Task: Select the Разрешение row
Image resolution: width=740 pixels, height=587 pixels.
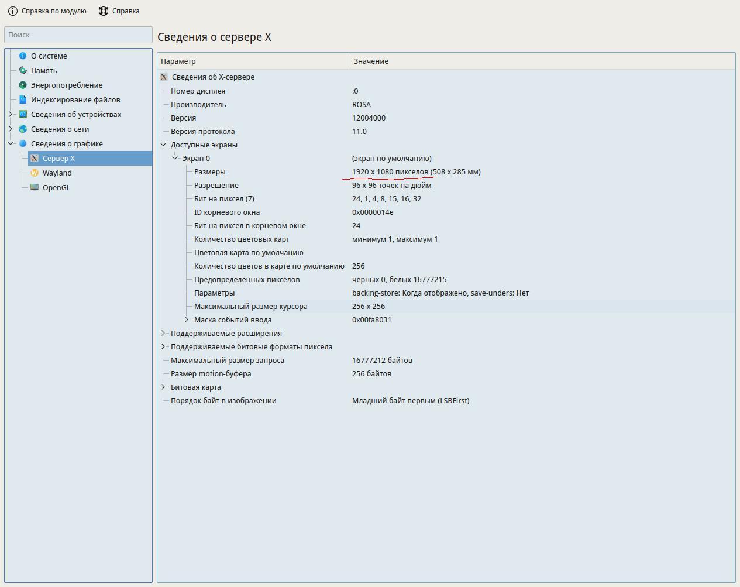Action: [x=446, y=185]
